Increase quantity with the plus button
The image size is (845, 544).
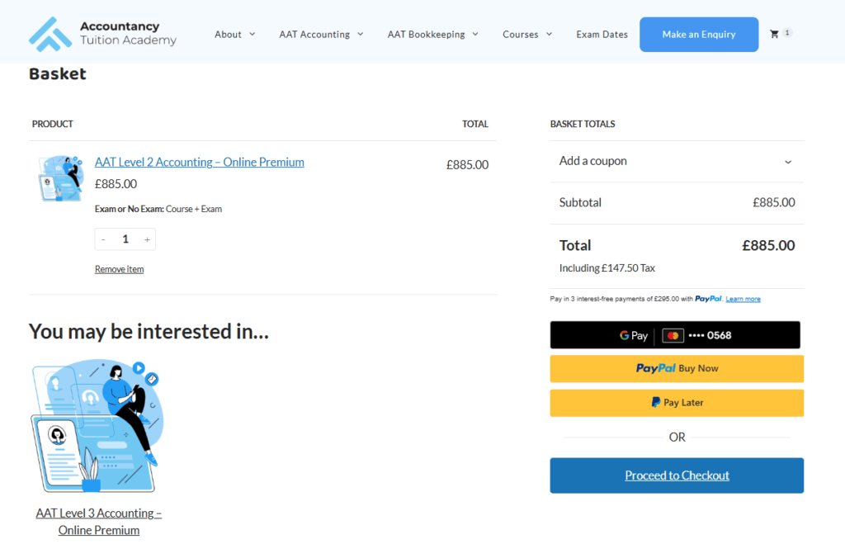click(147, 239)
